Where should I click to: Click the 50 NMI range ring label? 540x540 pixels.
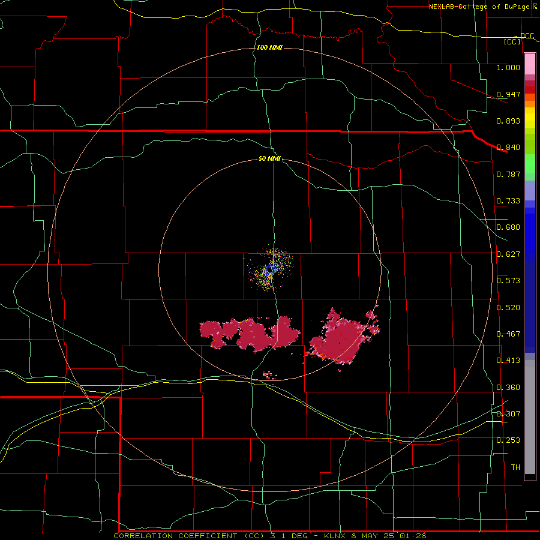coord(269,158)
